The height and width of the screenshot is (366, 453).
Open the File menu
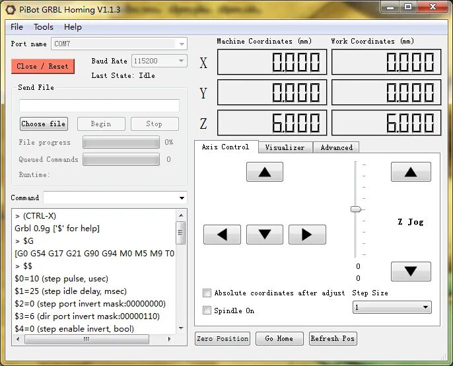(x=17, y=27)
